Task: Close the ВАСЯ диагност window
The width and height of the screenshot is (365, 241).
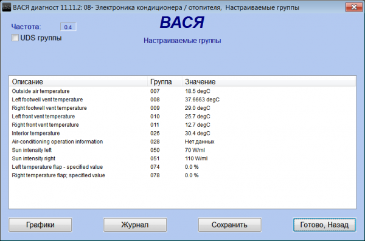Action: [354, 7]
